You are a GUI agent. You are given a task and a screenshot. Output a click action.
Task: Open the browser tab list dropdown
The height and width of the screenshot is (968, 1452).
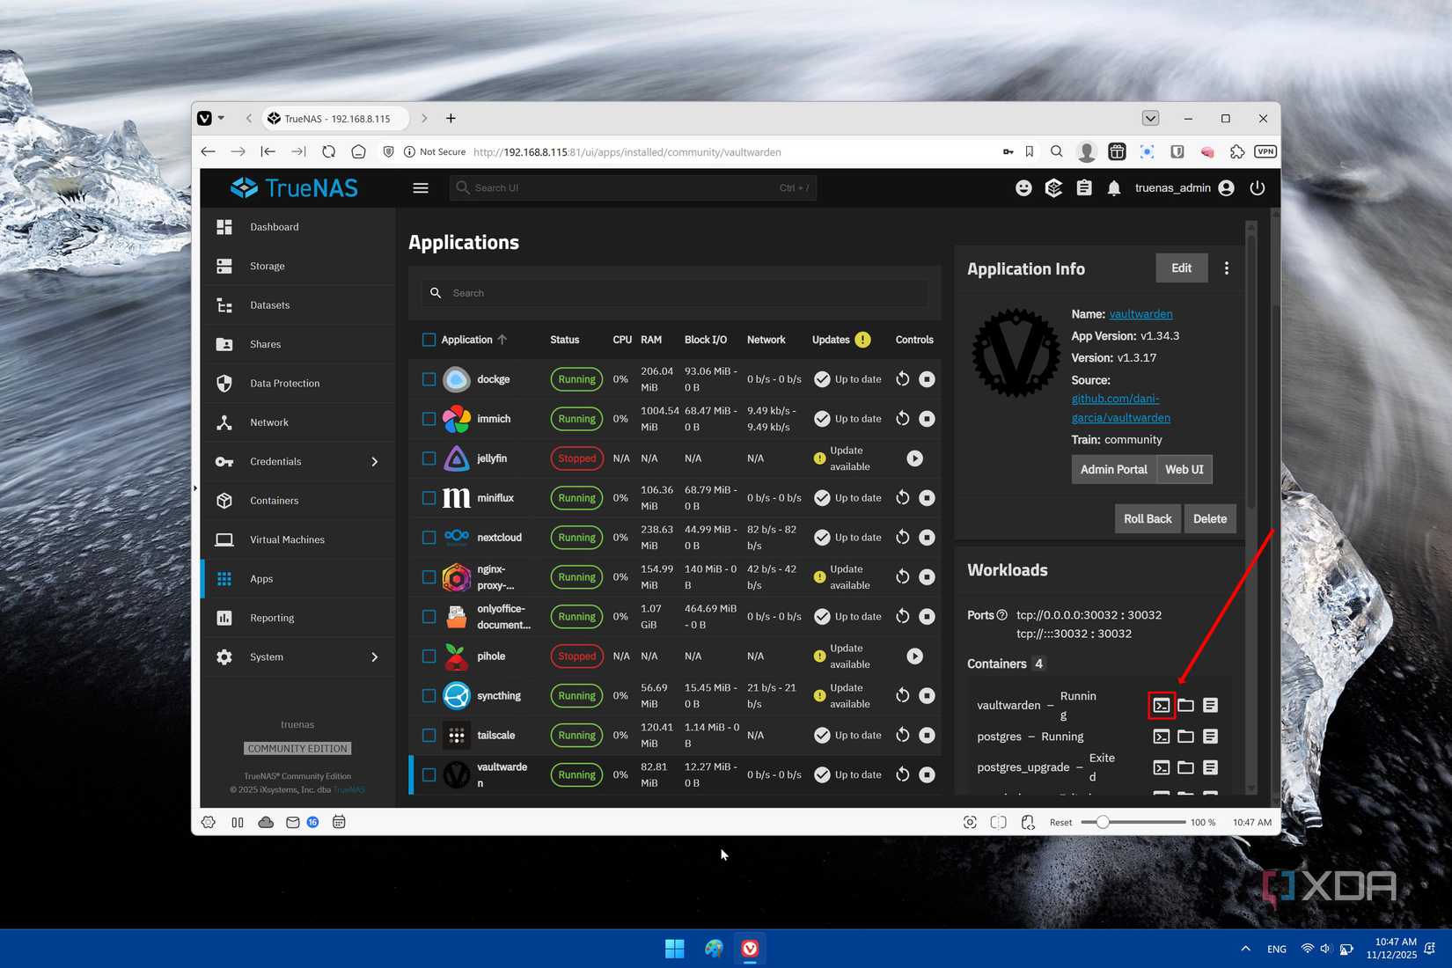click(1150, 118)
